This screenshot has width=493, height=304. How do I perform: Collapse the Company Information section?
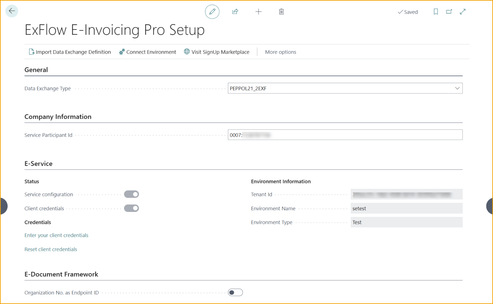[58, 117]
